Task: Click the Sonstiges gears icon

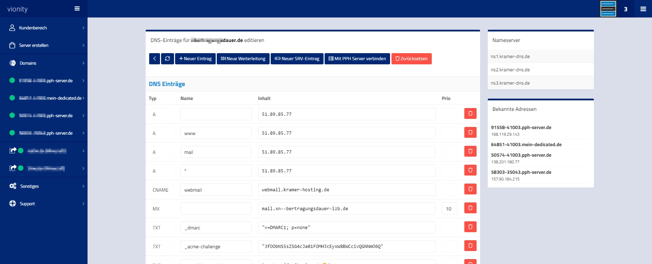Action: click(x=13, y=186)
